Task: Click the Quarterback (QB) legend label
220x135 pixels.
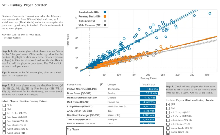Action: [x=88, y=12]
